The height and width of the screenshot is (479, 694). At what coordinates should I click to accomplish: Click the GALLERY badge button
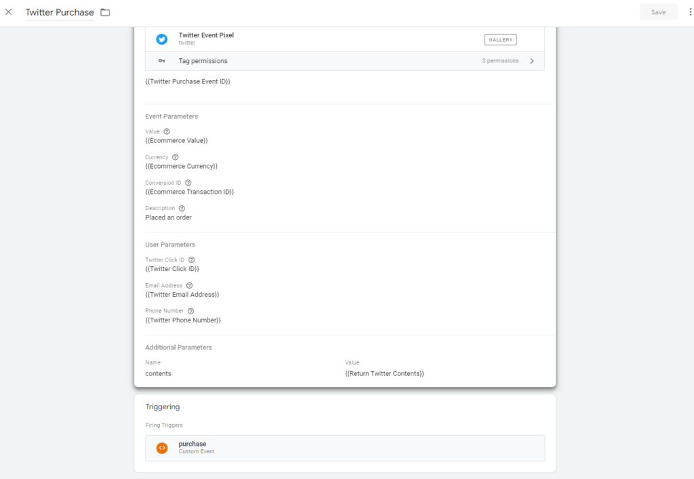pos(500,40)
